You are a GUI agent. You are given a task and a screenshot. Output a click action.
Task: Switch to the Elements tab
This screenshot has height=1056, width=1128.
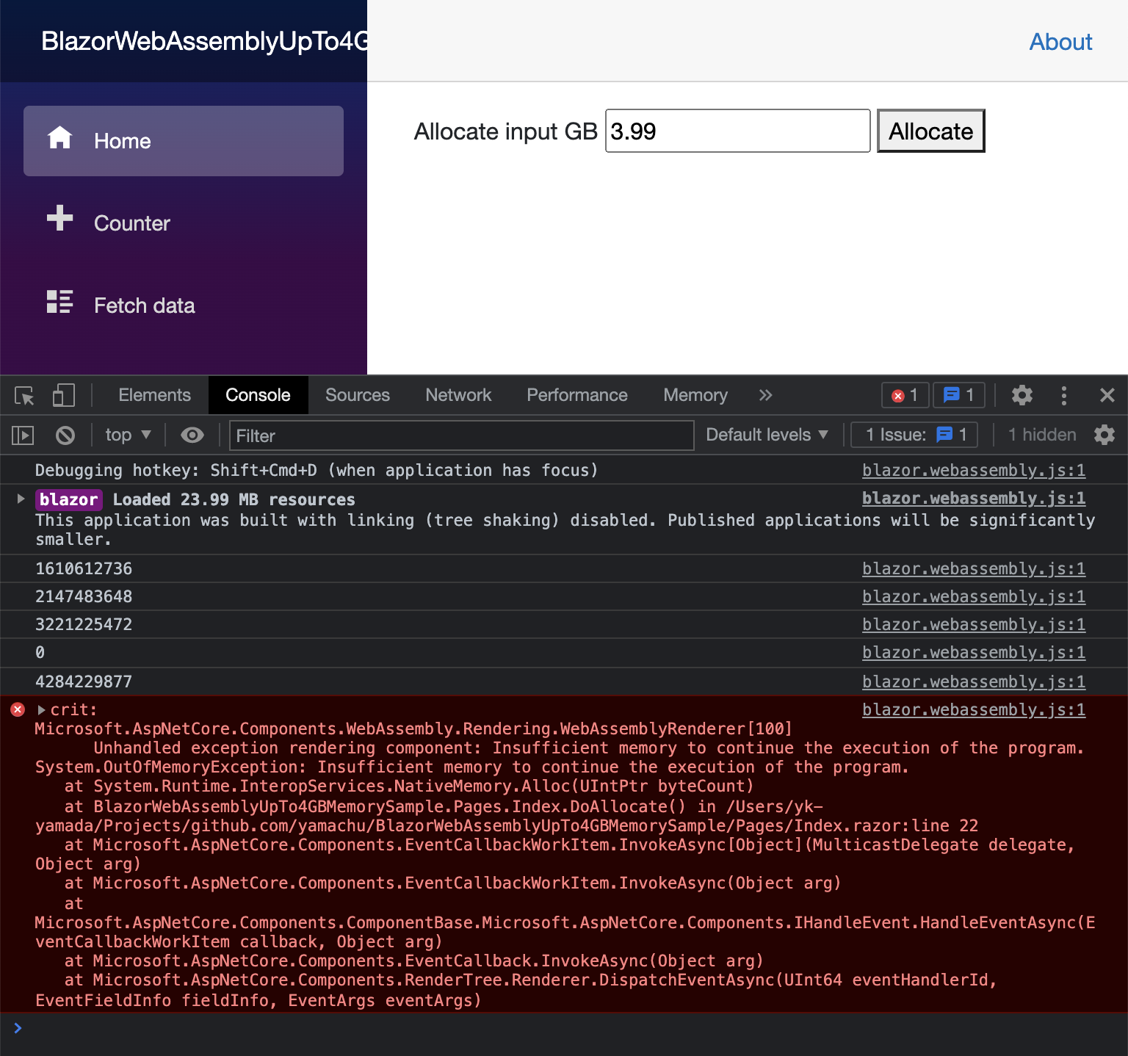tap(154, 395)
